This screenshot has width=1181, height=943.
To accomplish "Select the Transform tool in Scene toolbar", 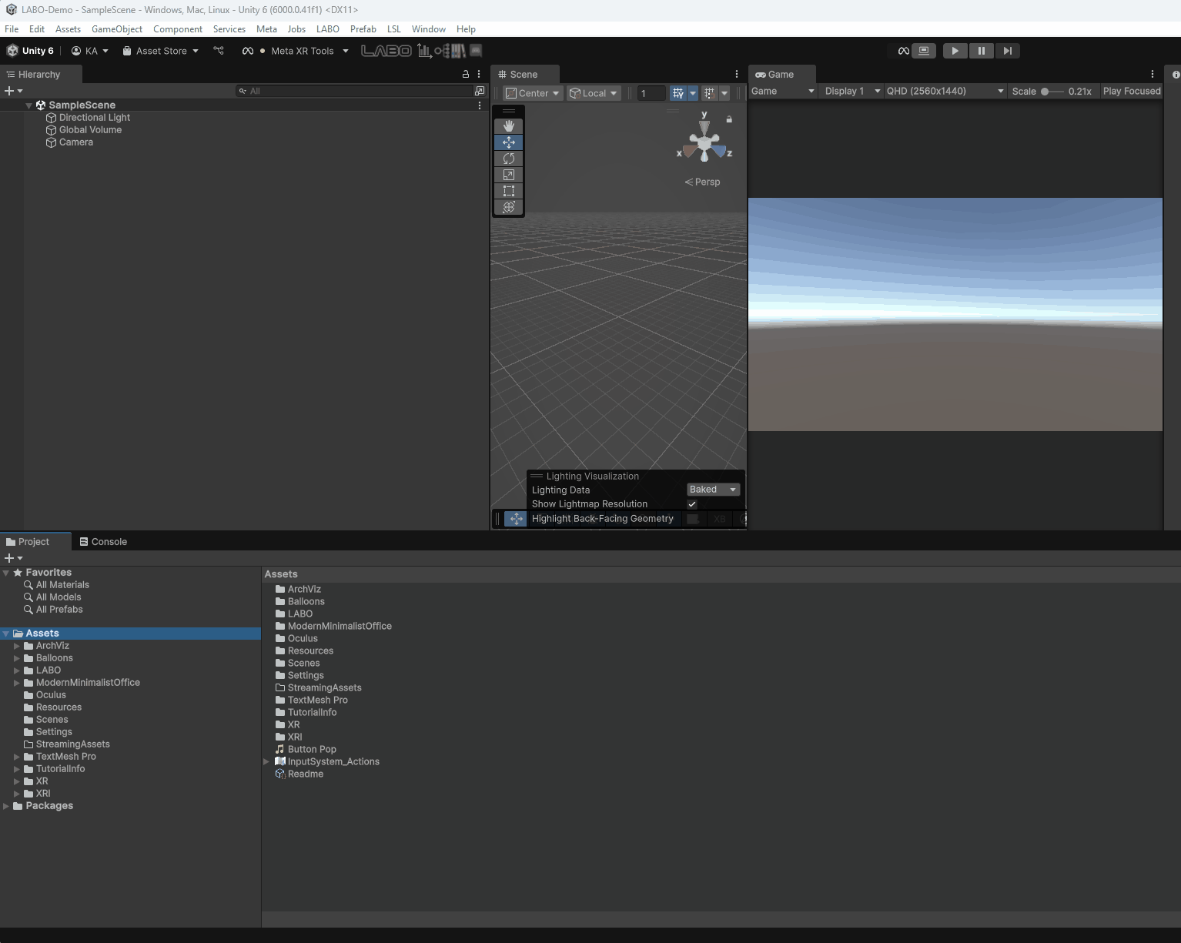I will click(x=508, y=207).
